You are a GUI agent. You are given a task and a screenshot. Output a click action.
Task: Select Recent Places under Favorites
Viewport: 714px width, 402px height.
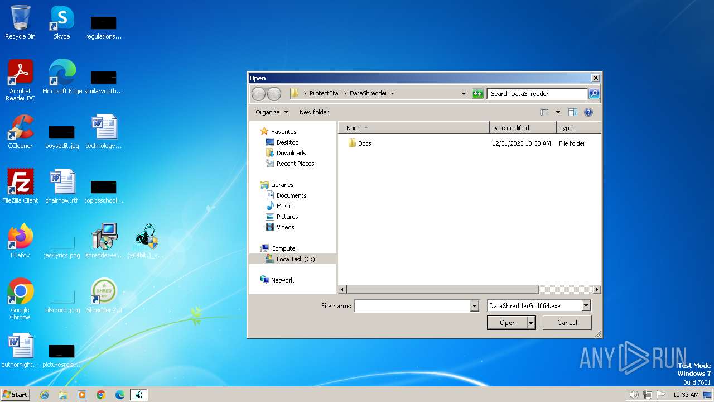[295, 164]
